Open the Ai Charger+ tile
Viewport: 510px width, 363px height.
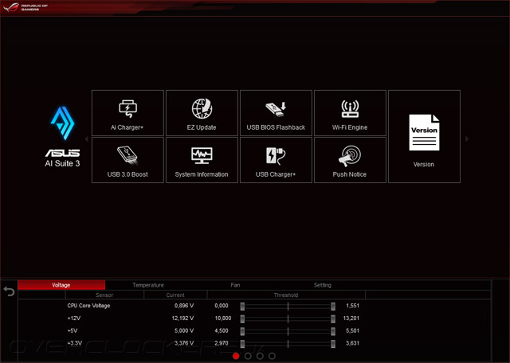pyautogui.click(x=127, y=113)
